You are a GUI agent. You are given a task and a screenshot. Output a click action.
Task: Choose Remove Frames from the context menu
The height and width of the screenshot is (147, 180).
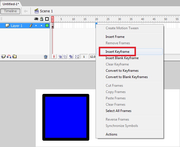118,43
